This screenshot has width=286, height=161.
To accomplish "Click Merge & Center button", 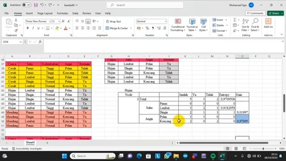I will 117,28.
